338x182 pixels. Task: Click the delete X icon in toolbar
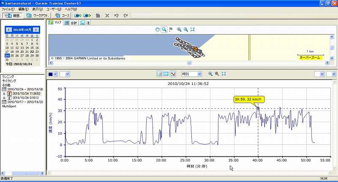click(x=107, y=16)
